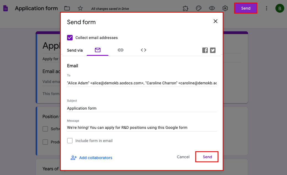Click the move to folder icon
Image resolution: width=287 pixels, height=175 pixels.
click(67, 8)
